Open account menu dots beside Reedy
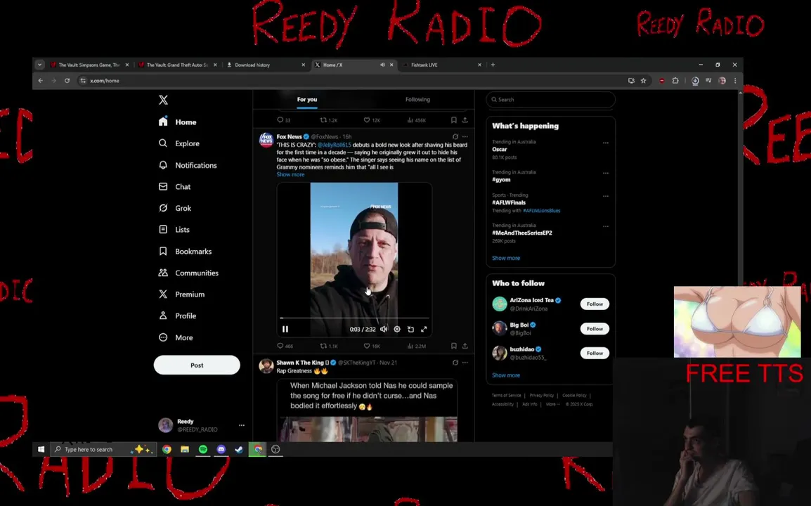 click(x=242, y=425)
